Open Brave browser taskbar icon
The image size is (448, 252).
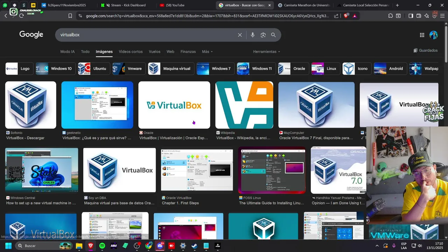[x=91, y=246]
